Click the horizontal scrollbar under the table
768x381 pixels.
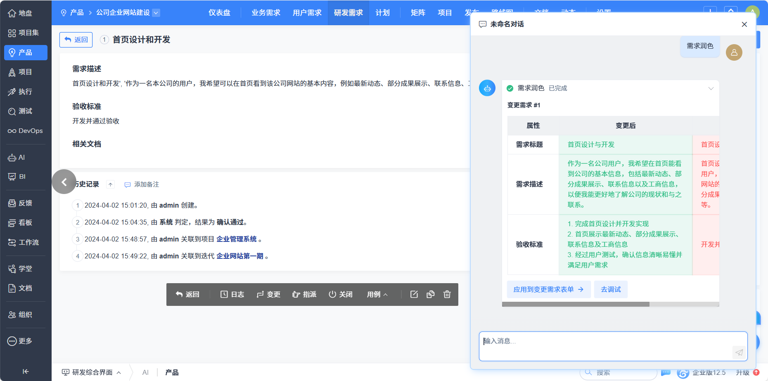[576, 304]
